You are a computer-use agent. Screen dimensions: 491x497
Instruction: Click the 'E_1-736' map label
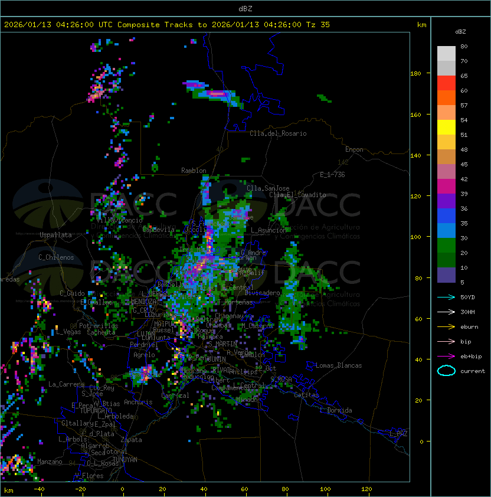[332, 175]
